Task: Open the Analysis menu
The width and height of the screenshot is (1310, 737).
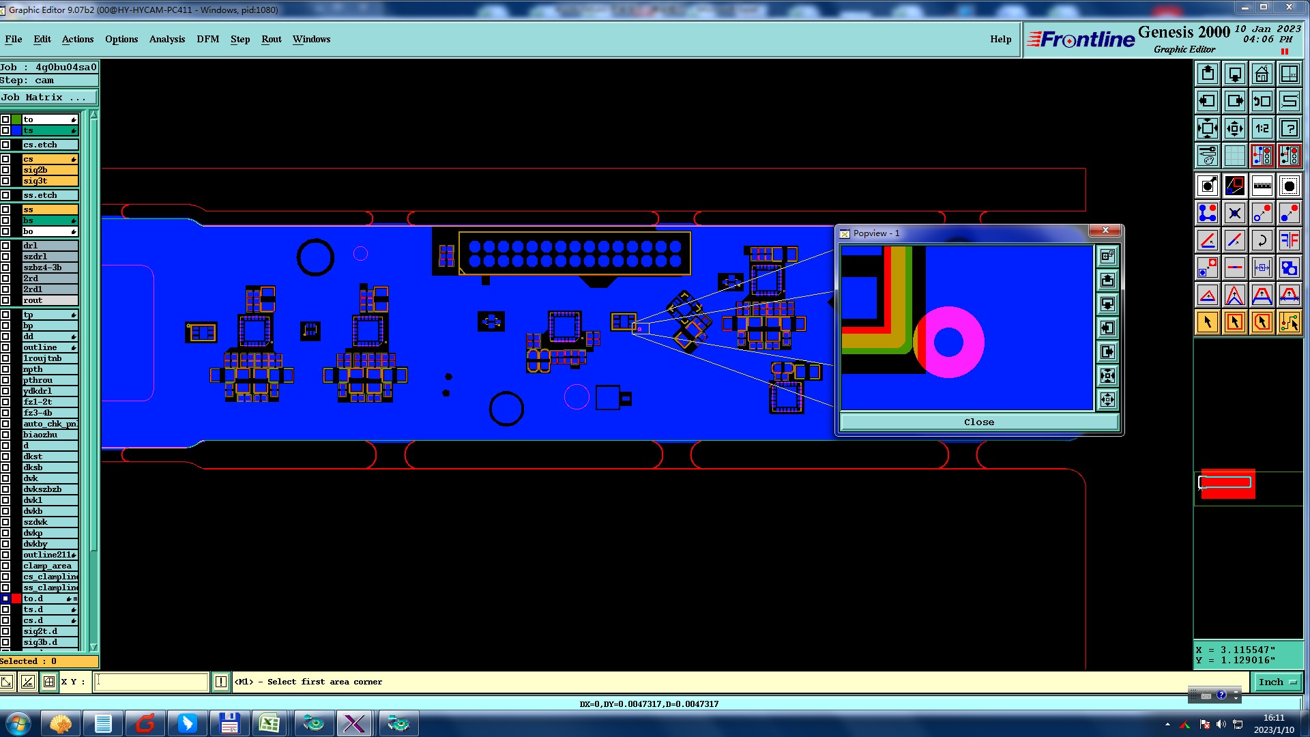Action: pos(166,39)
